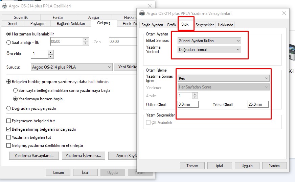Select 'Belgeleri biriktir' spooling option
Screen dimensions: 295x182
(8, 82)
